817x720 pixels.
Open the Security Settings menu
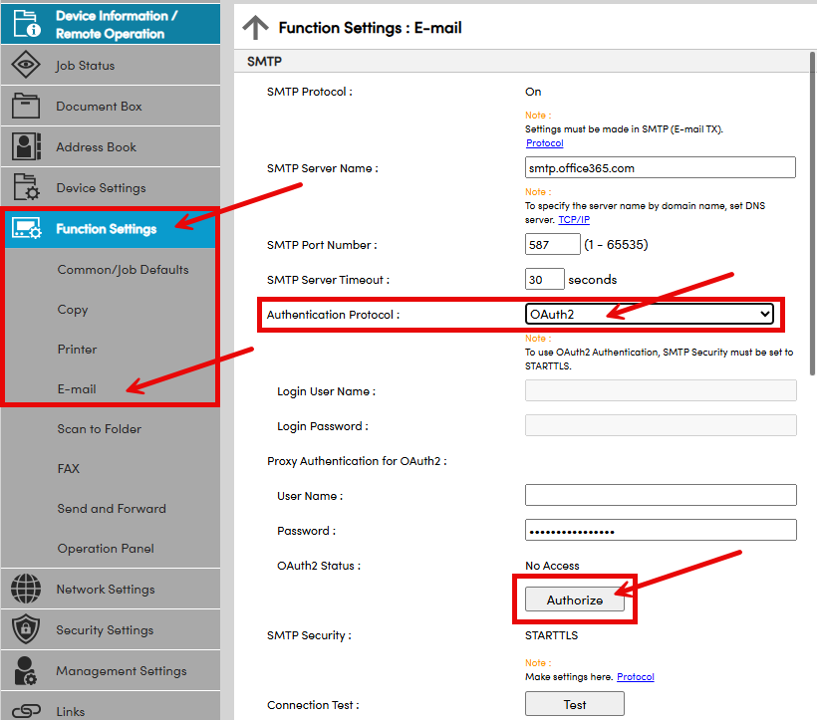(x=111, y=629)
